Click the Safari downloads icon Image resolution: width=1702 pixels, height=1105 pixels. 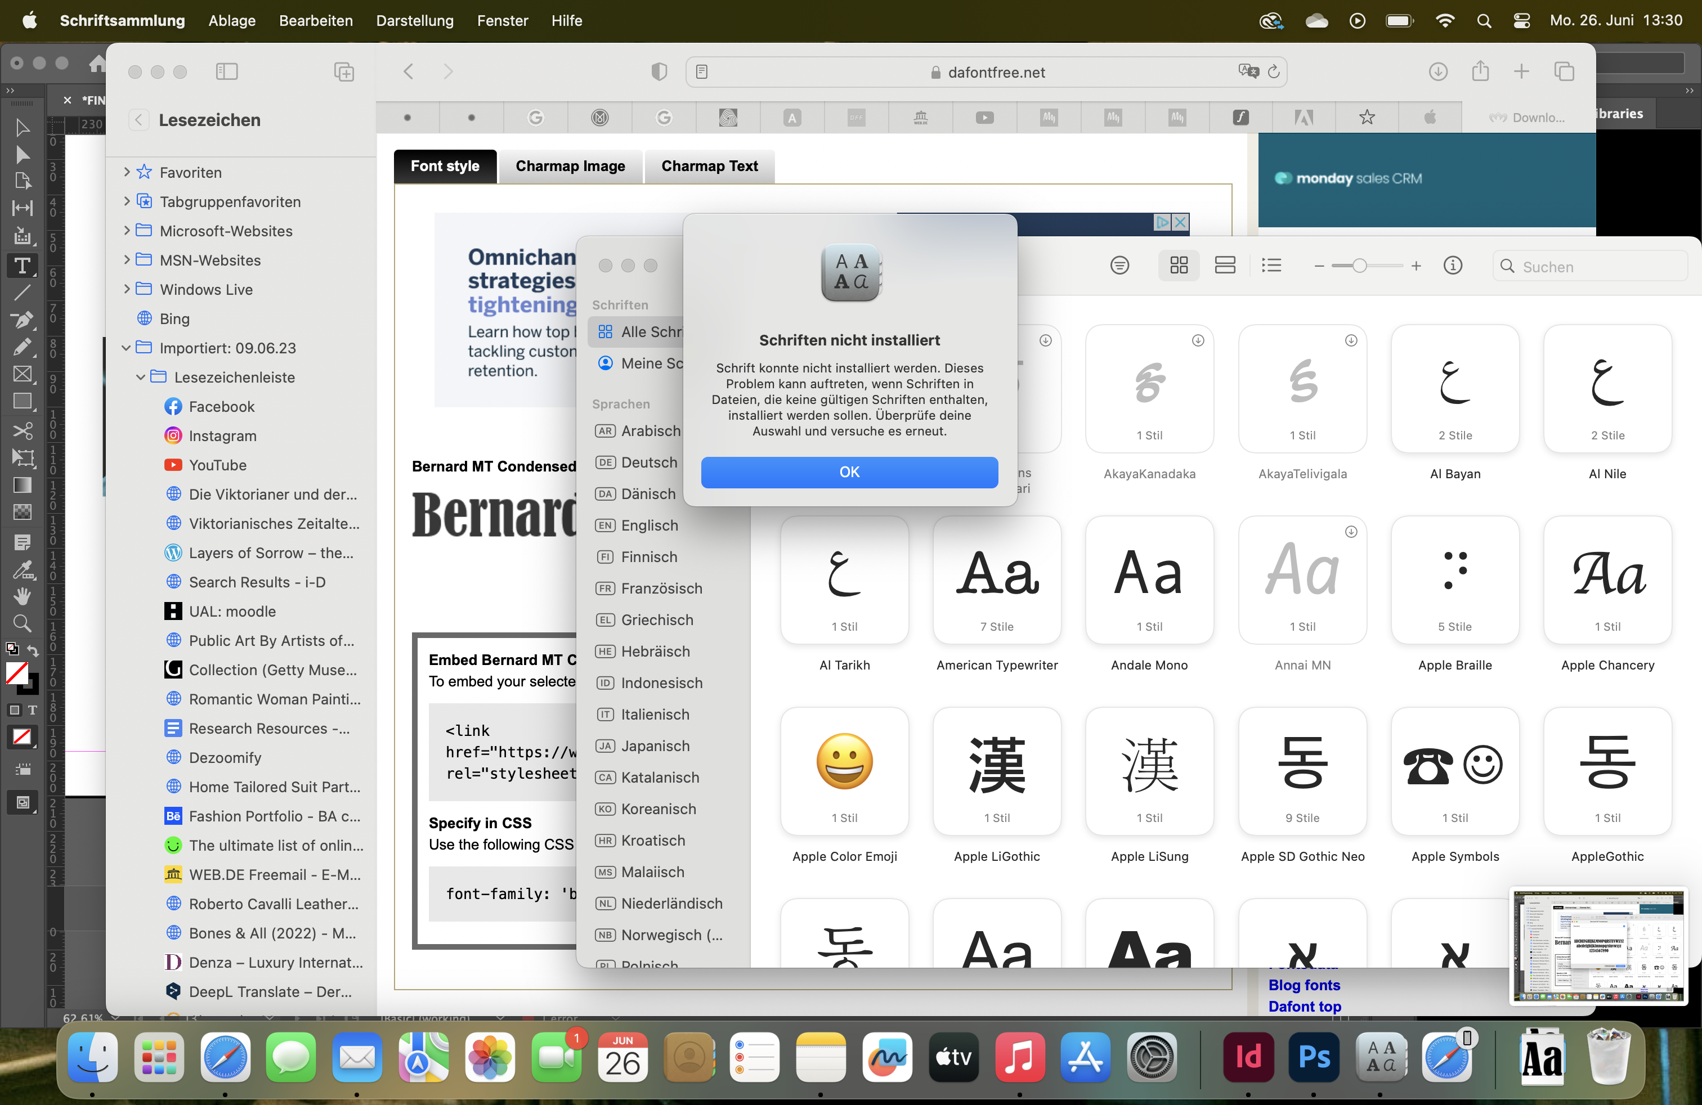pos(1437,71)
